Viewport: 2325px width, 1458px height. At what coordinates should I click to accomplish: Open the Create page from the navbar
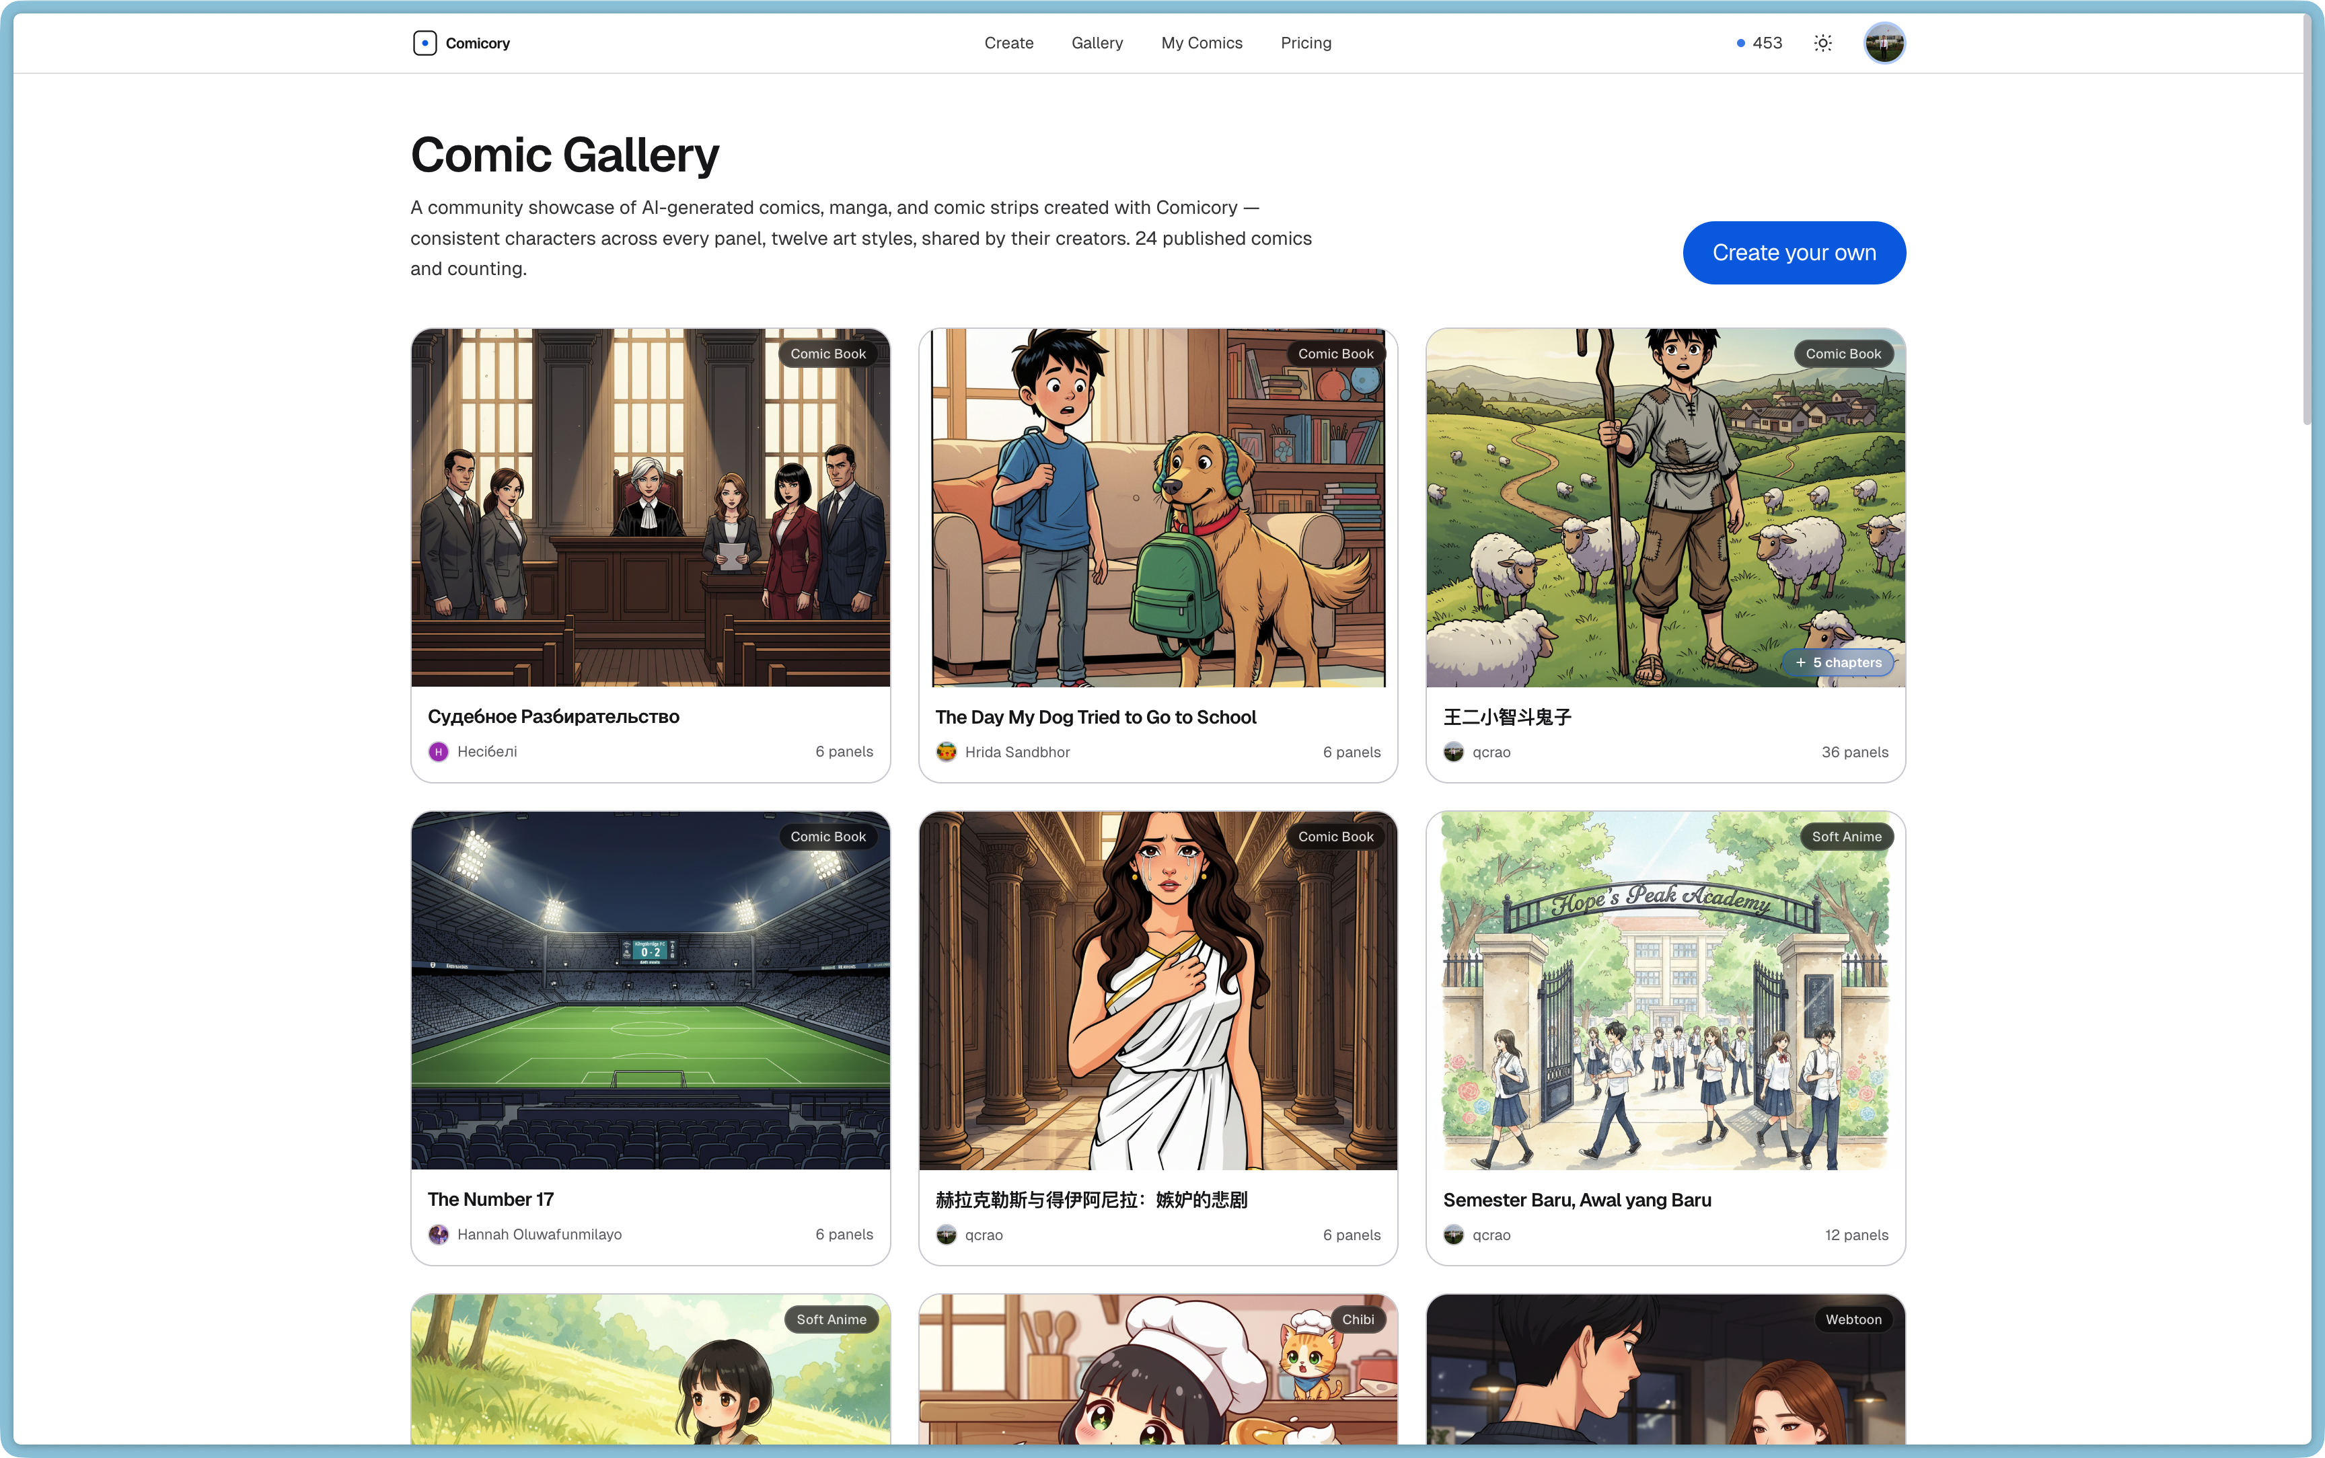pos(1008,42)
